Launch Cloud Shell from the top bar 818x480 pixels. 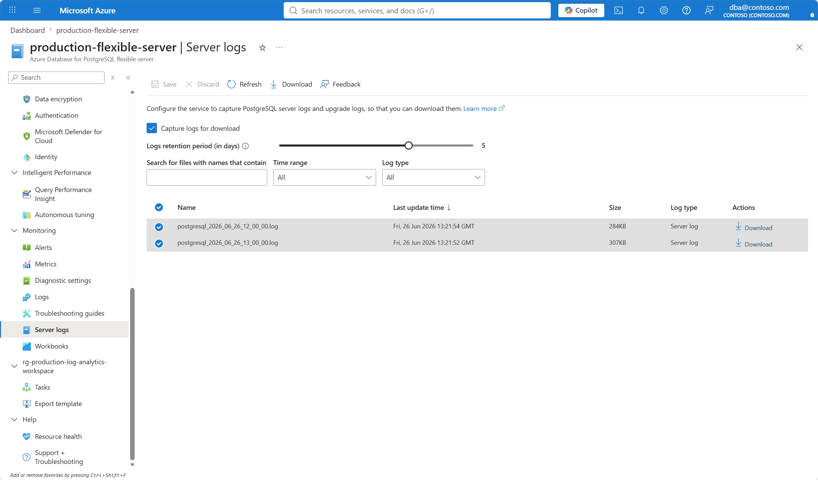pyautogui.click(x=619, y=10)
